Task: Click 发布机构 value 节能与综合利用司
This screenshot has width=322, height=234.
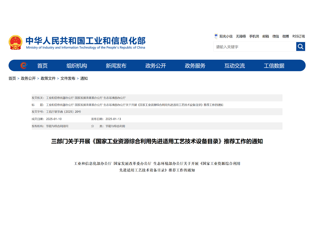Action: 57,126
